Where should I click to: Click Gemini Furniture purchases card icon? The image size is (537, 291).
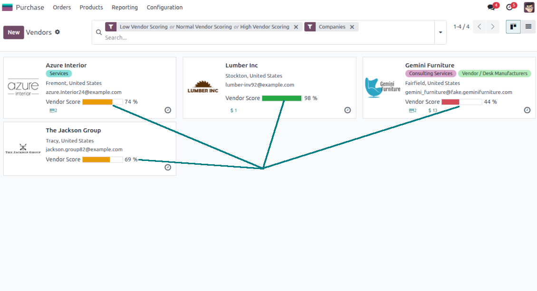click(x=412, y=111)
